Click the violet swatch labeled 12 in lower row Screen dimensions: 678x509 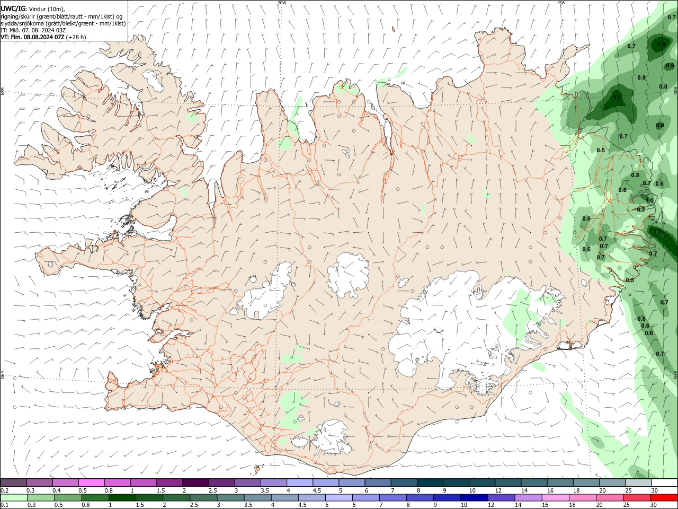click(501, 497)
